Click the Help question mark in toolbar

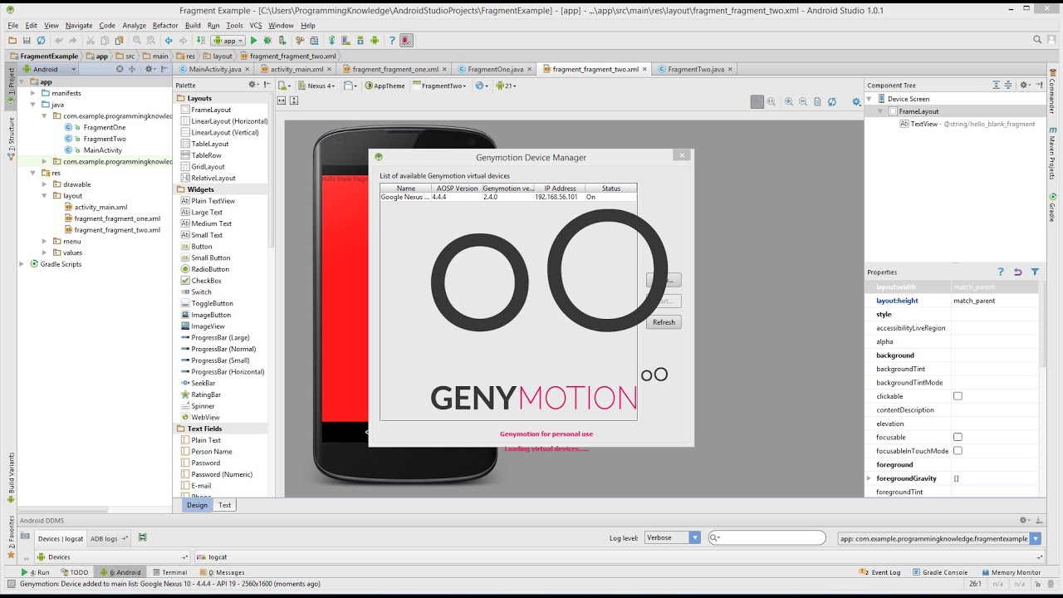[392, 40]
